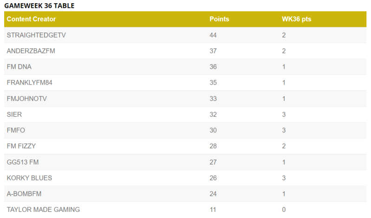Viewport: 371px width, 218px height.
Task: Click STRAIGHTEDGETV's 44 points value
Action: [x=213, y=35]
